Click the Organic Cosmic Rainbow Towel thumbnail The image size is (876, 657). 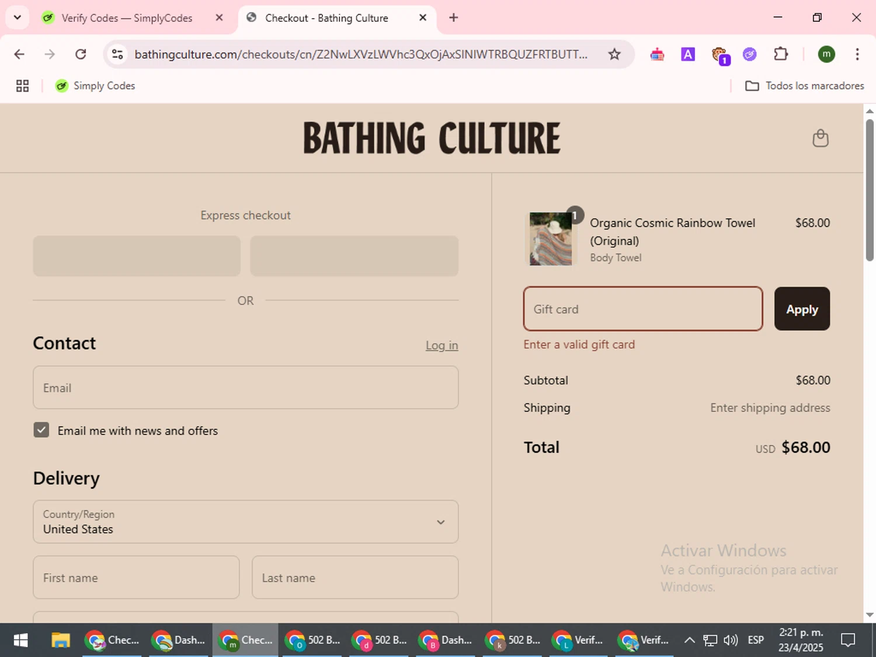551,239
